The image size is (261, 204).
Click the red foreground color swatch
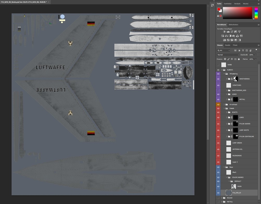pos(219,9)
